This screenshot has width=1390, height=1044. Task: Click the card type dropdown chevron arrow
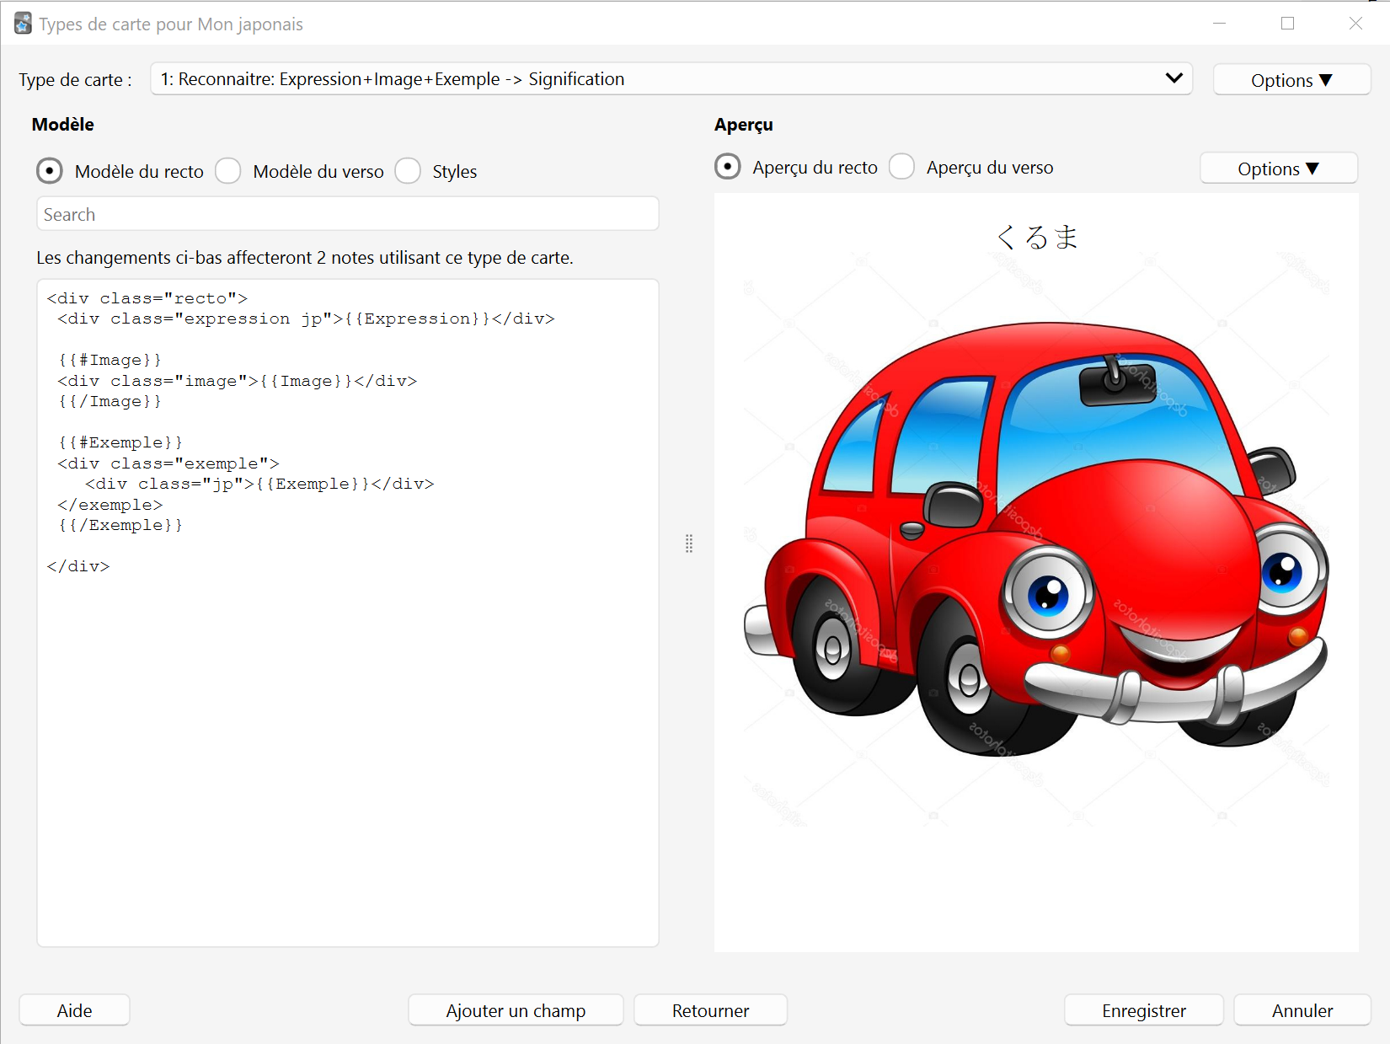(x=1173, y=78)
